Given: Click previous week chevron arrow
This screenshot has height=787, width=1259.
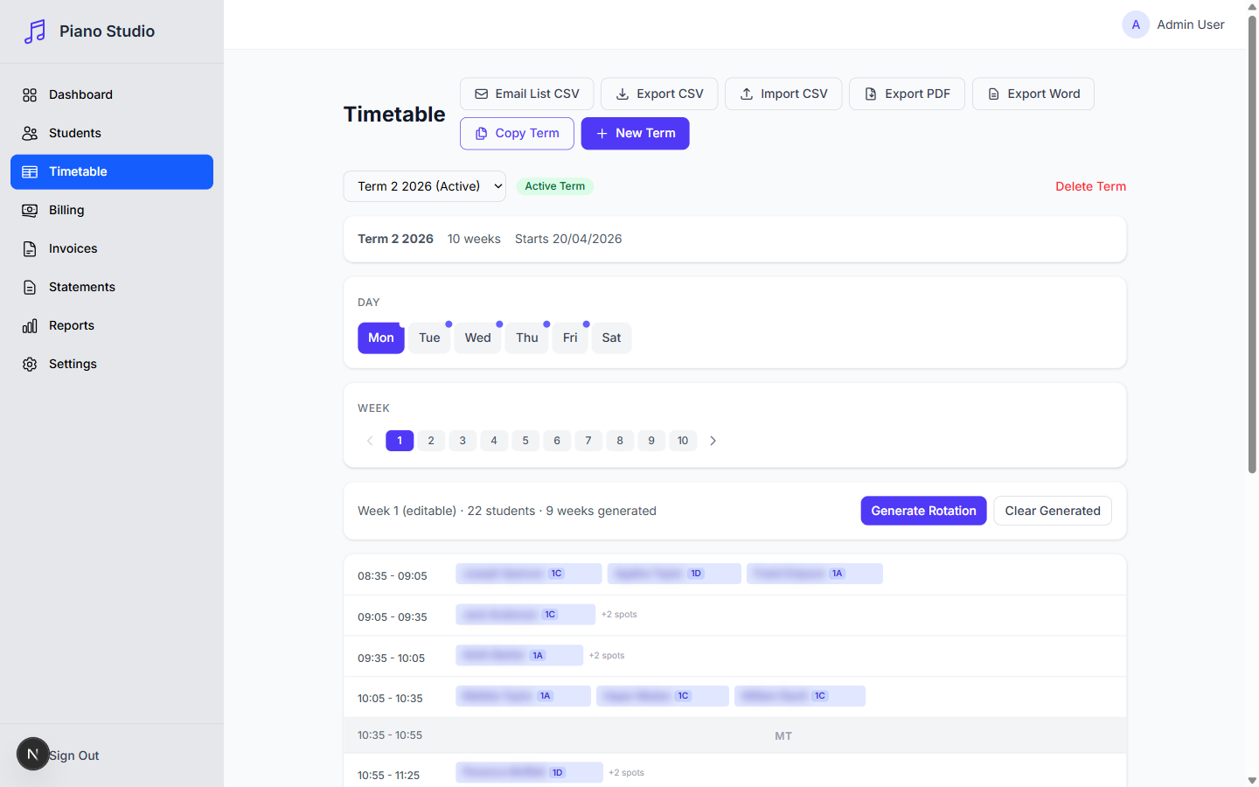Looking at the screenshot, I should [370, 441].
